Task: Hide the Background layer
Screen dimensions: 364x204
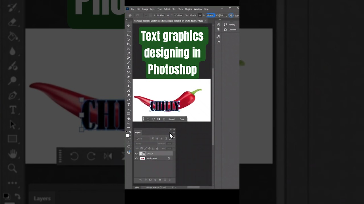Action: [136, 158]
